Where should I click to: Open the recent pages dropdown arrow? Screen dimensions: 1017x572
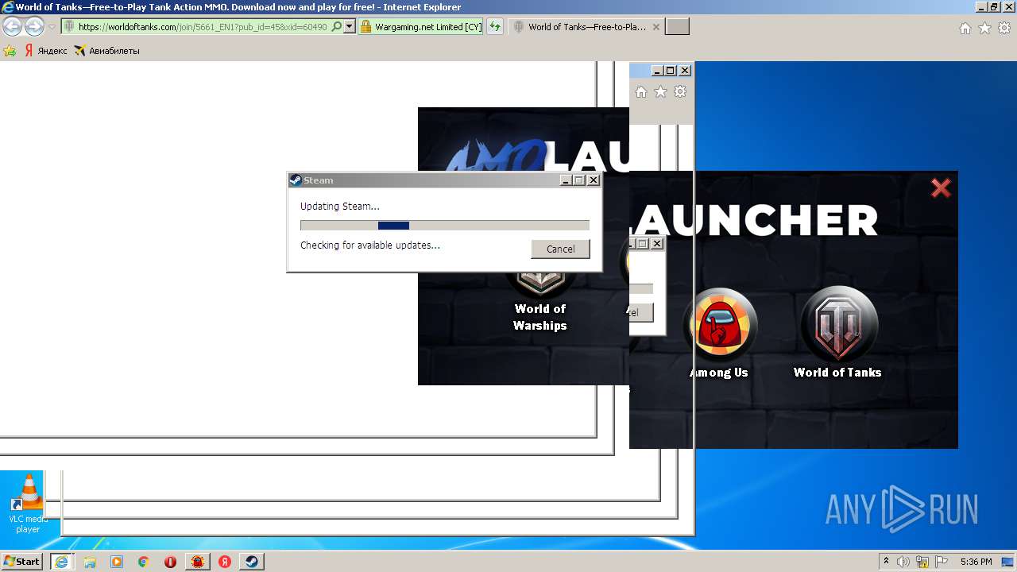click(x=52, y=27)
